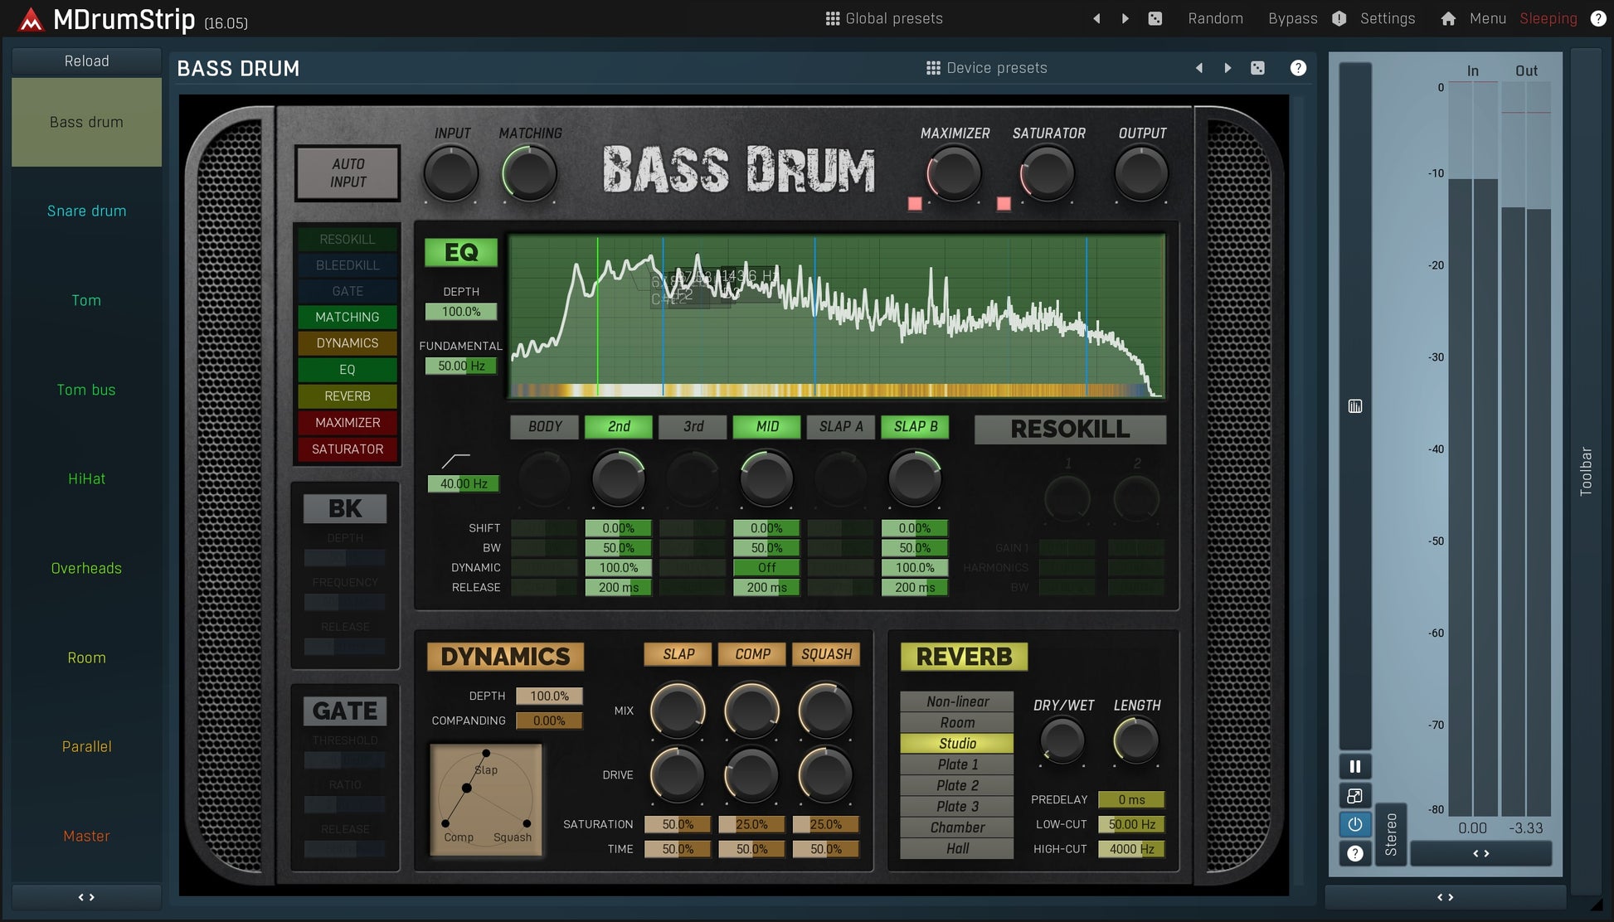
Task: Collapse the left device list panel arrows
Action: tap(86, 897)
